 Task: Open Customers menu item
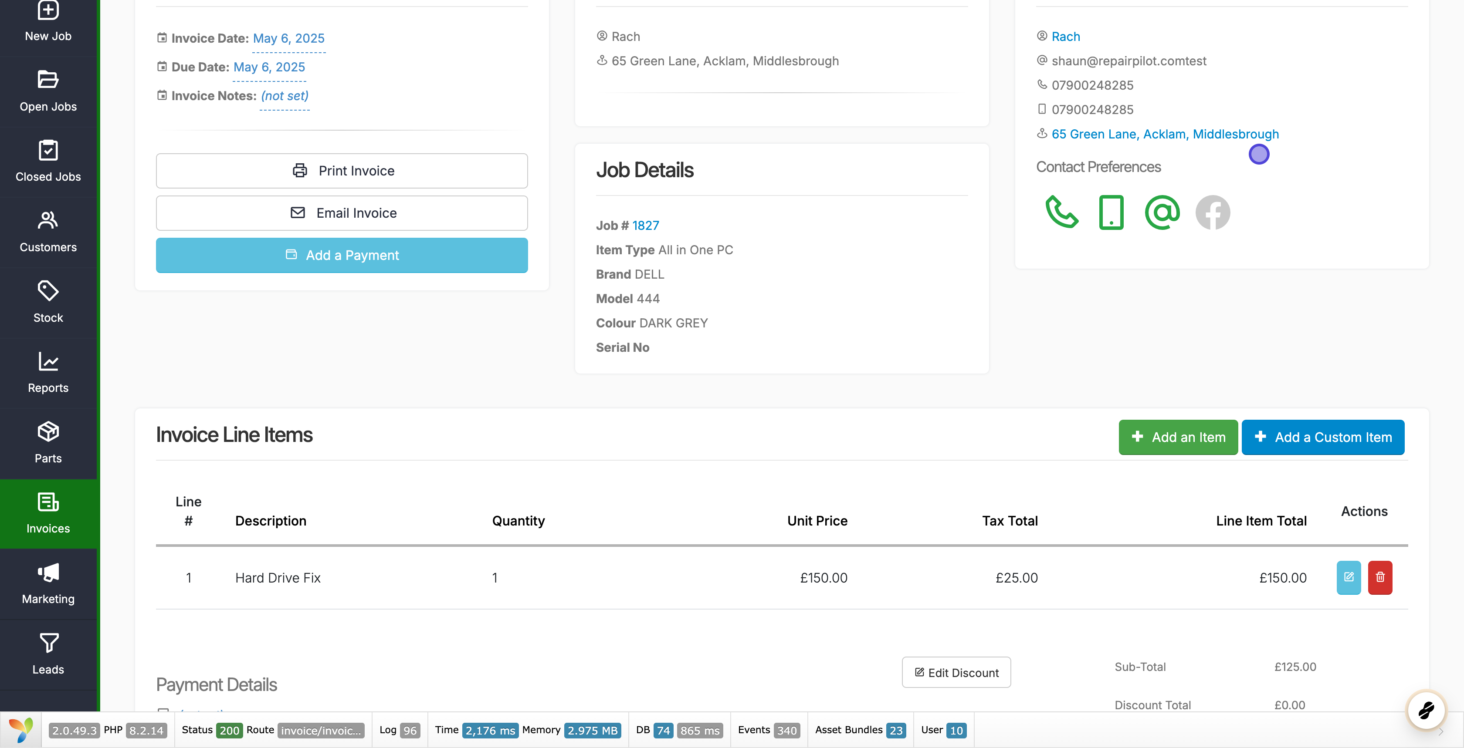click(x=48, y=232)
